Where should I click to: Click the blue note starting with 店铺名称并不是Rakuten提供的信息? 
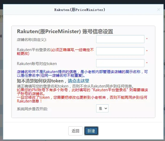(x=82, y=74)
